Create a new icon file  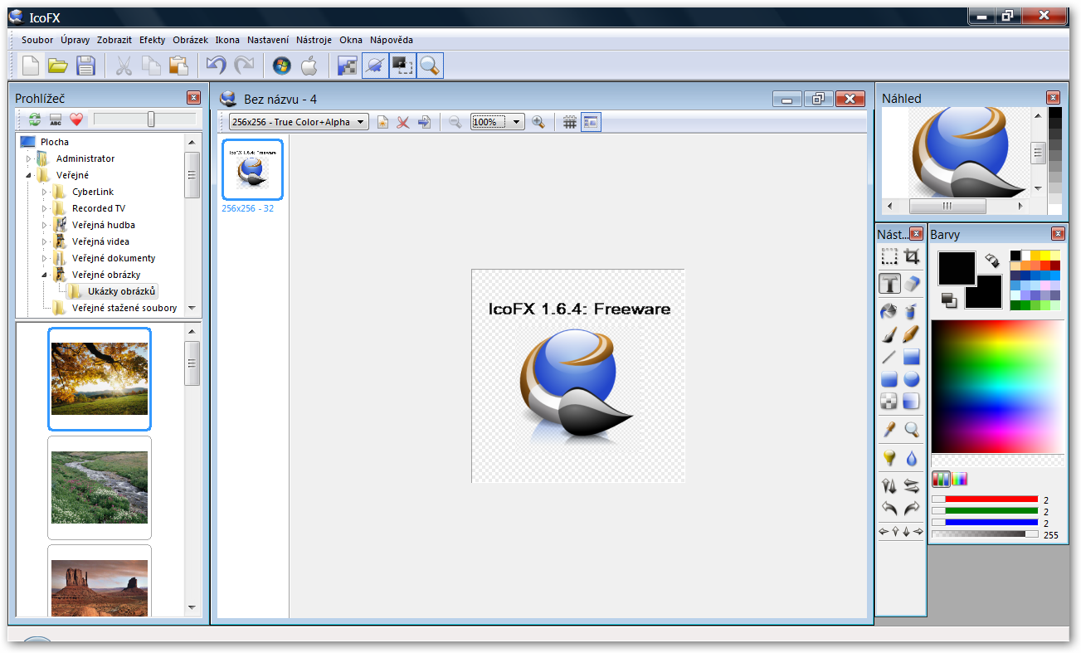pos(31,66)
